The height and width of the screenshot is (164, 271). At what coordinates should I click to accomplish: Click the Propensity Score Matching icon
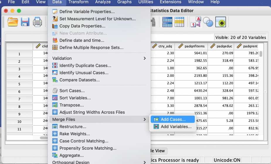[55, 148]
